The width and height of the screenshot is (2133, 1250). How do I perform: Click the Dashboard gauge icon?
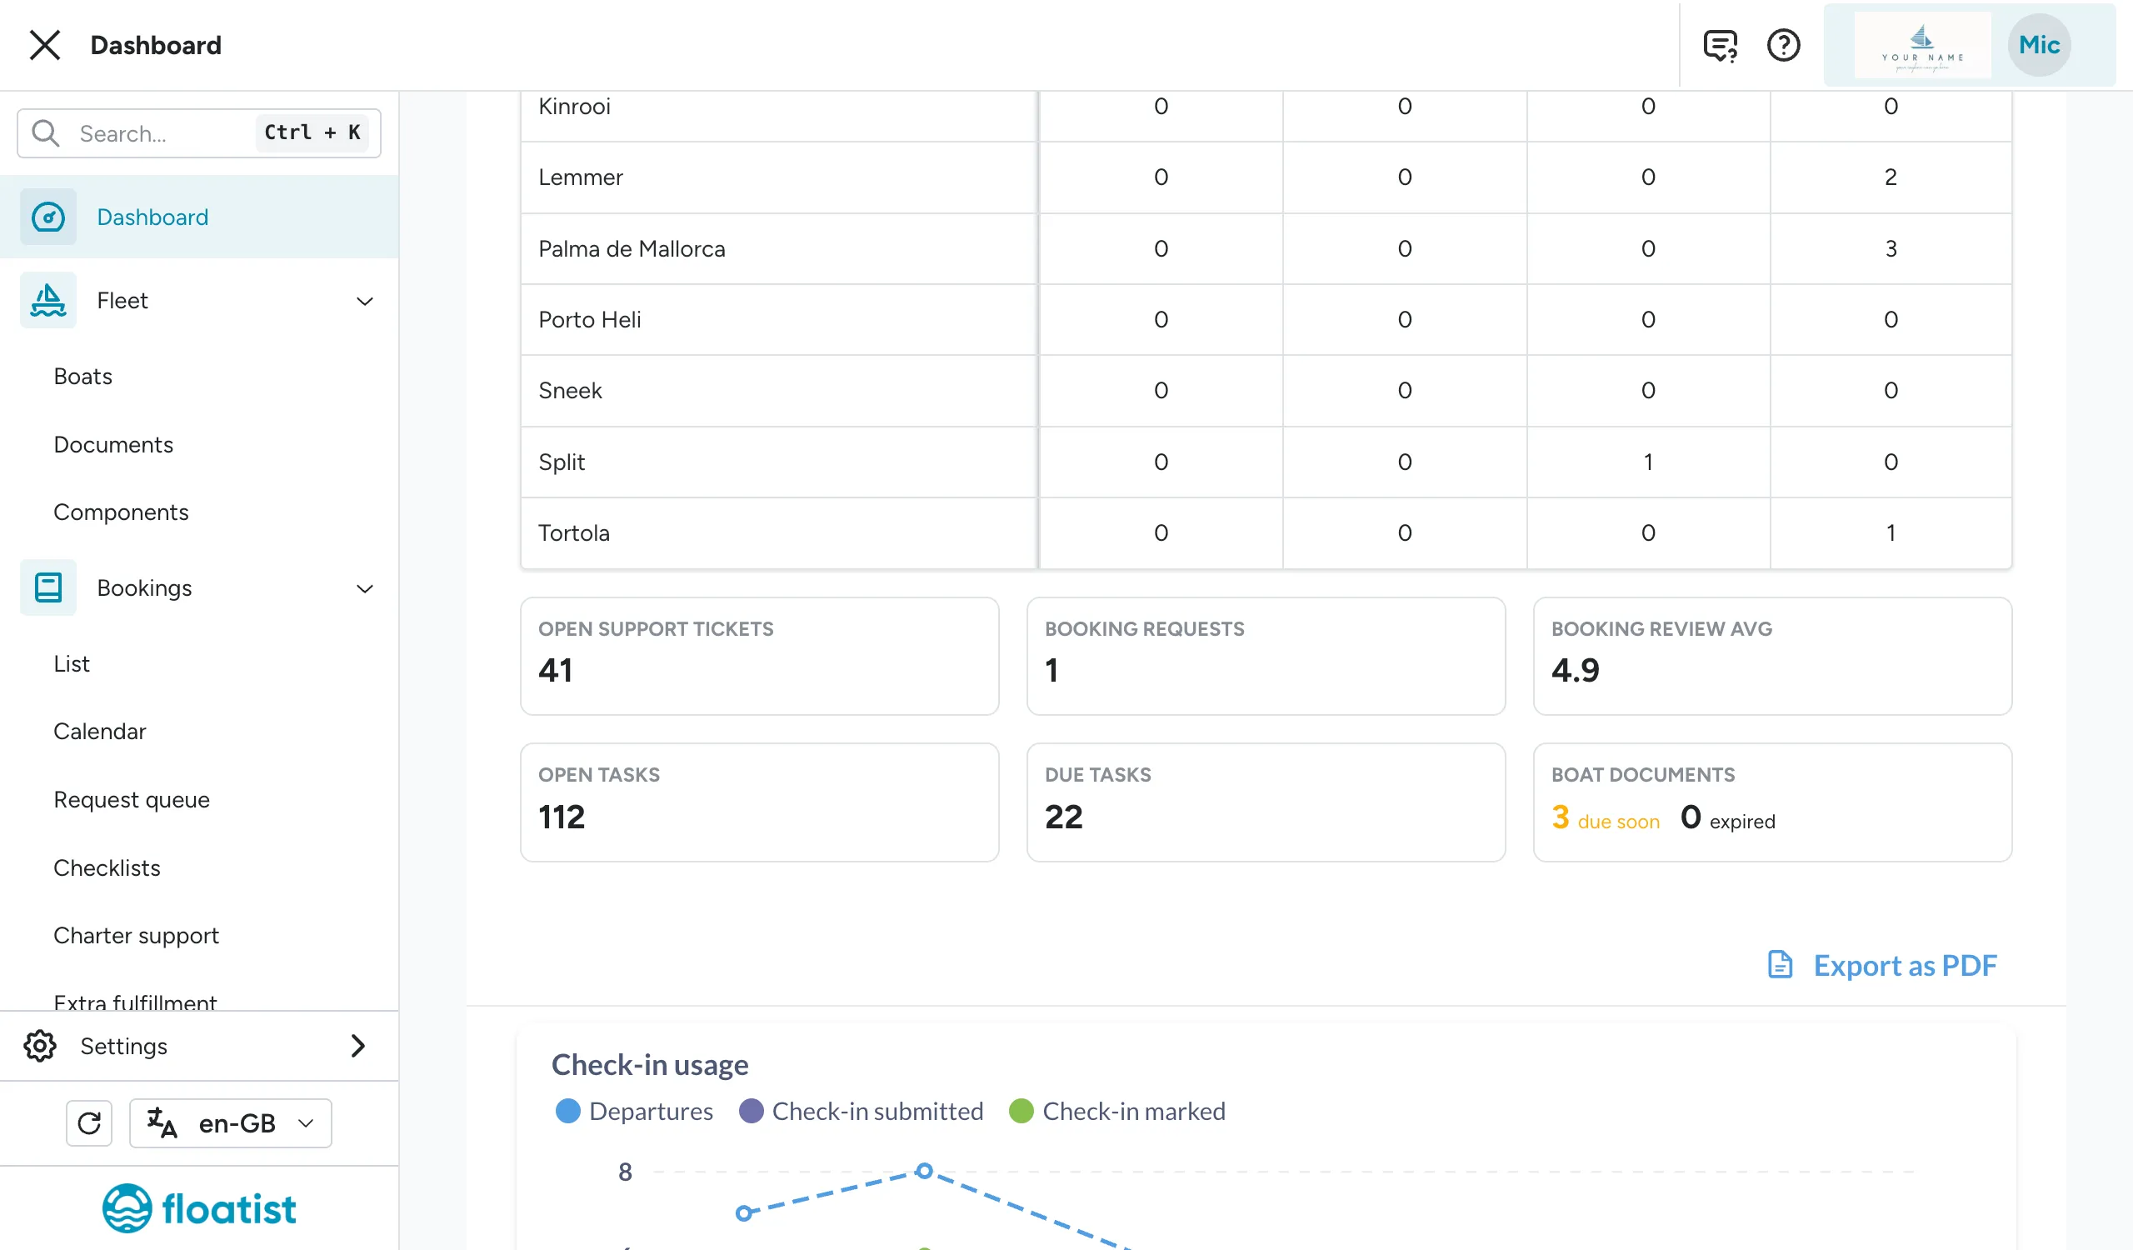[x=48, y=217]
